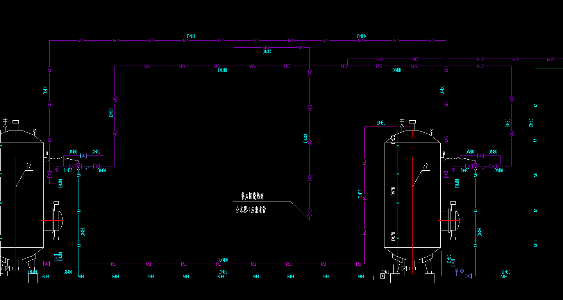Click the right tank's top nozzle
Viewport: 563px width, 300px height.
(x=412, y=126)
